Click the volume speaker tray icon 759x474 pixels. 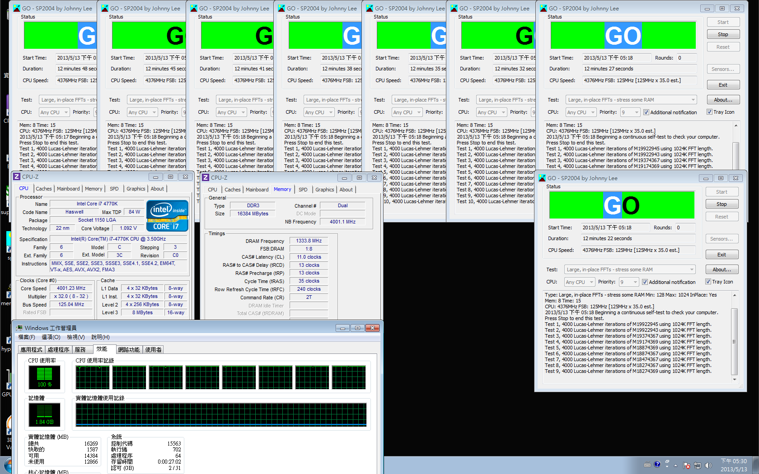(708, 465)
